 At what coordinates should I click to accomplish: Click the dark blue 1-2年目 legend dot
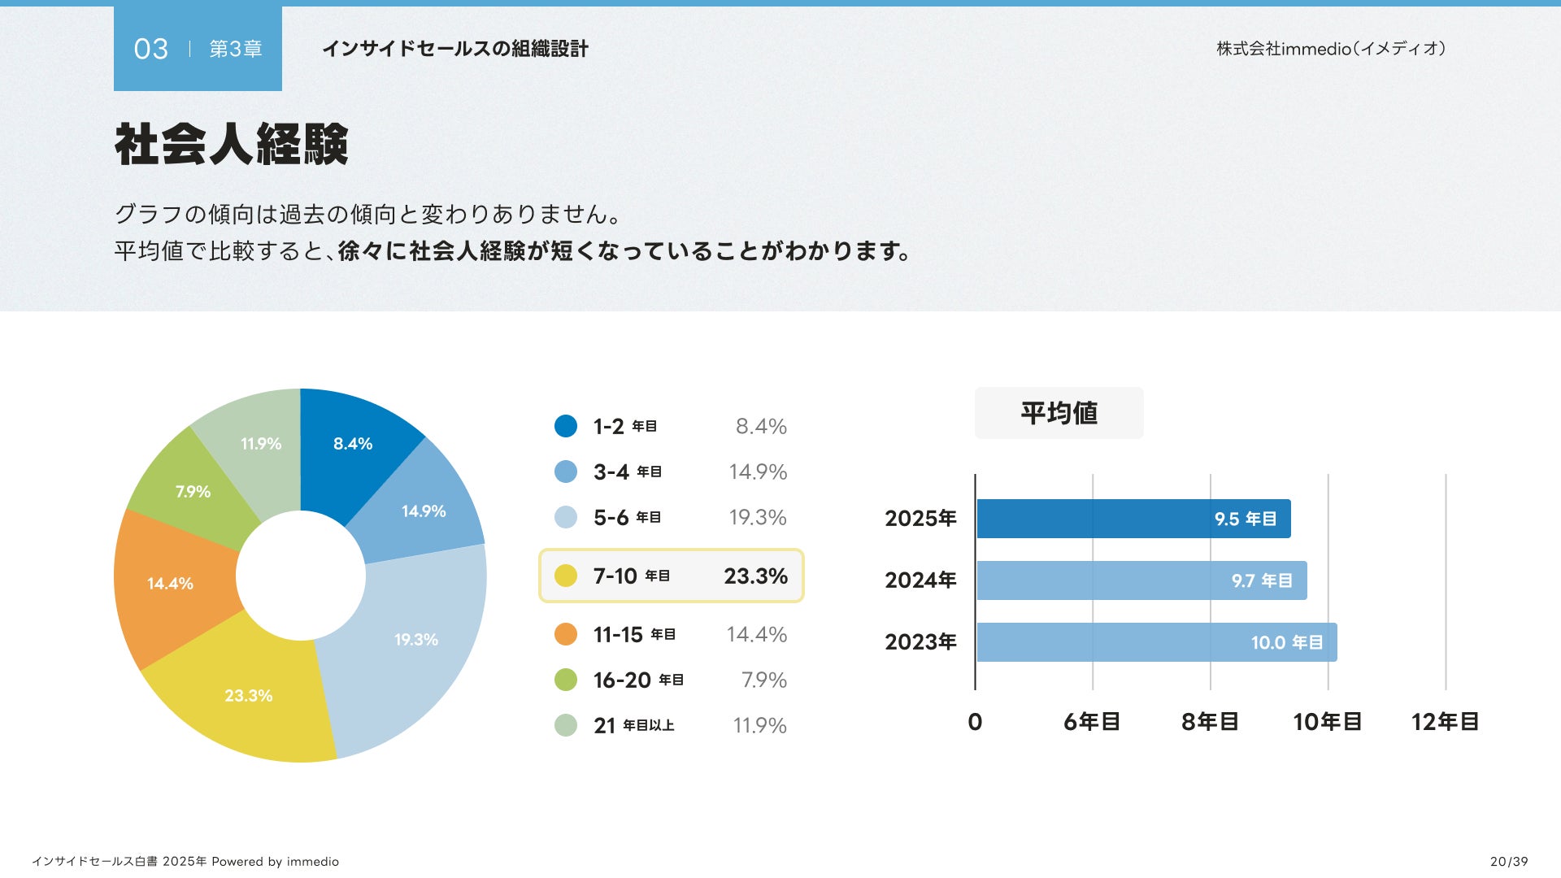click(x=565, y=426)
